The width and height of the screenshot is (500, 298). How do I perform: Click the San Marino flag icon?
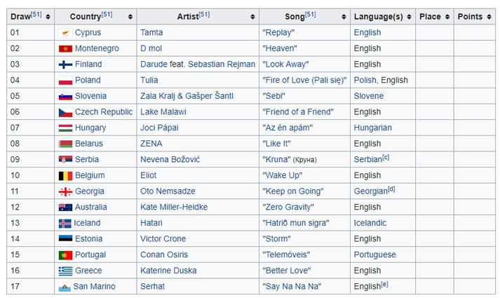point(65,287)
